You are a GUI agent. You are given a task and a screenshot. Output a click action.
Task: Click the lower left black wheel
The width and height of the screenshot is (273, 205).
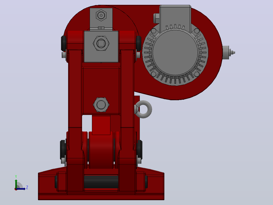pyautogui.click(x=63, y=150)
